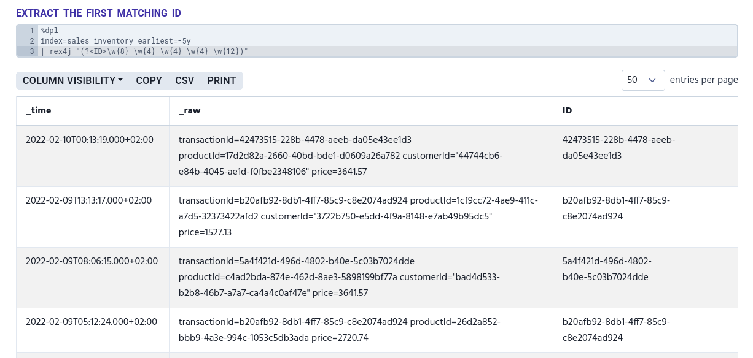
Task: Click ID 42473515-228b-4478-aeeb-da05e43ee1d3
Action: pyautogui.click(x=618, y=147)
